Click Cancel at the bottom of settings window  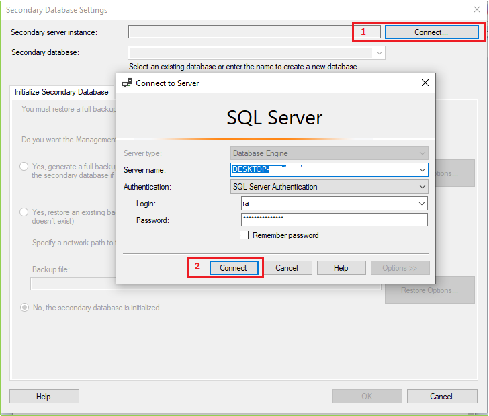[x=442, y=397]
